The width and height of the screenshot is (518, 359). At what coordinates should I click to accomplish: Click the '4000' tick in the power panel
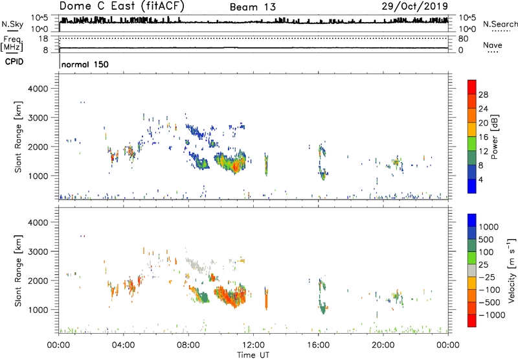click(x=38, y=89)
